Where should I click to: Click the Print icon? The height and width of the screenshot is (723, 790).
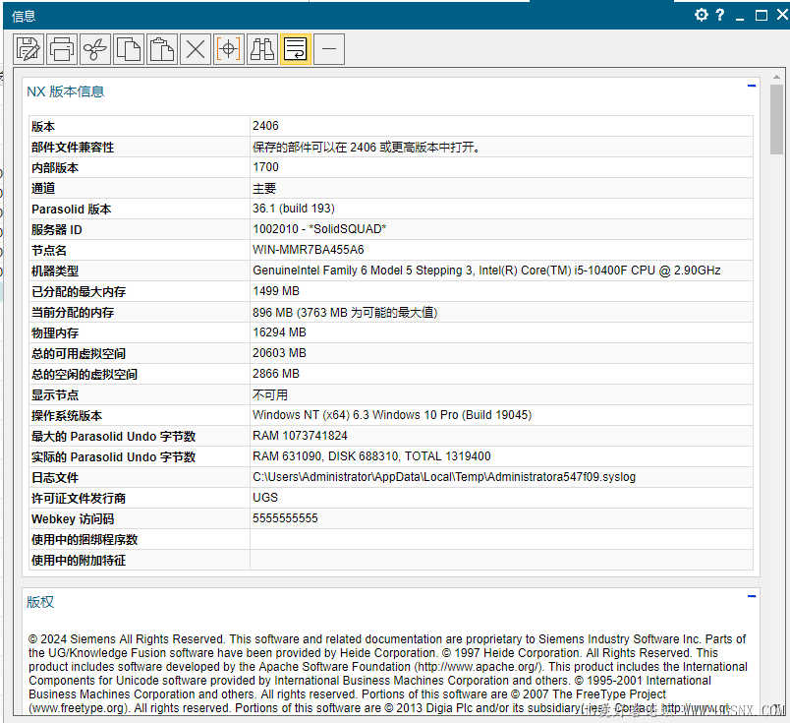62,49
